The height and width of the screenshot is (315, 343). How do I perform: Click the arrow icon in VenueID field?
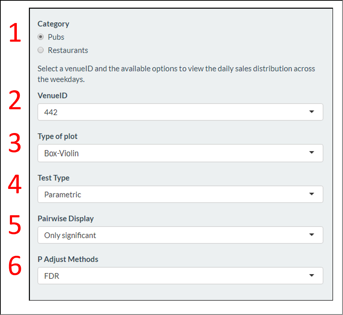coord(312,112)
